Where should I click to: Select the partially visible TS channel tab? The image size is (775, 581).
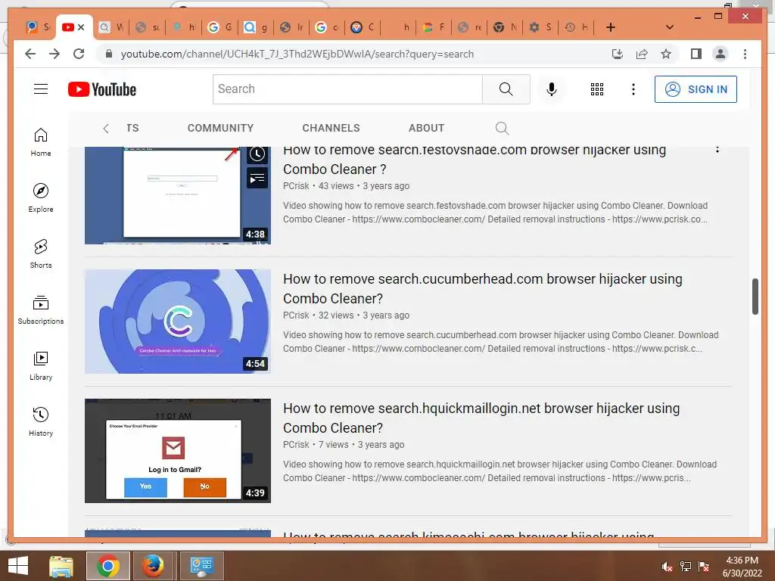tap(132, 128)
